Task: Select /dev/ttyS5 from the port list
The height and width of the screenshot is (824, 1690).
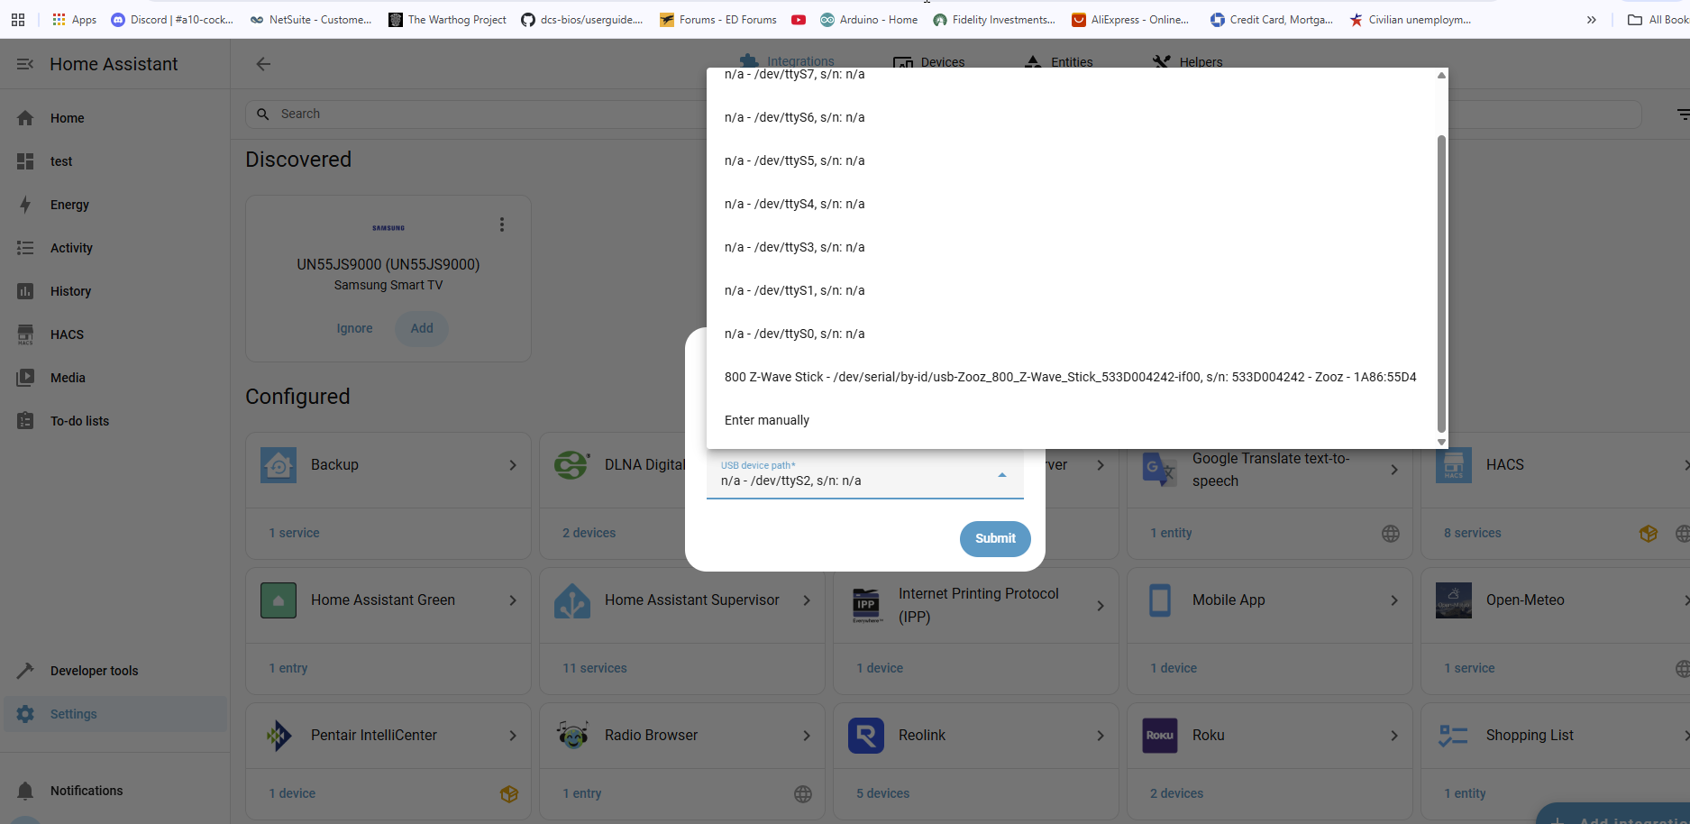Action: click(1071, 160)
